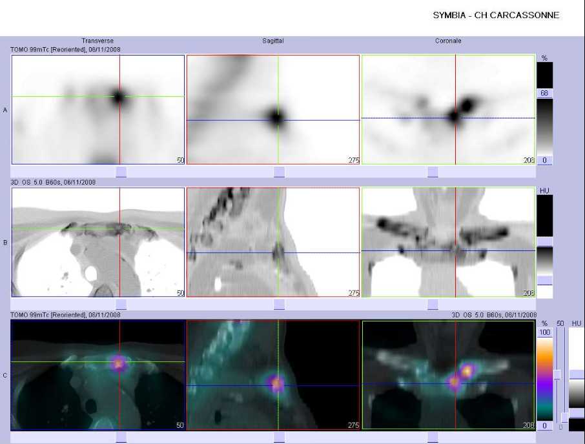Image resolution: width=585 pixels, height=444 pixels.
Task: Click the lower HU window handle in row B
Action: pos(545,280)
